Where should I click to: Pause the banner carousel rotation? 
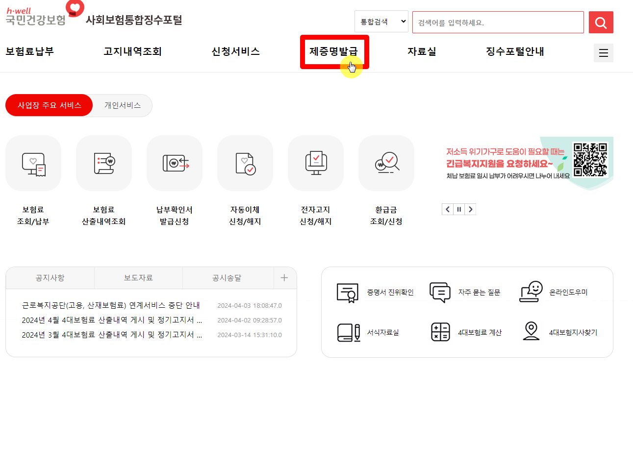(x=459, y=209)
